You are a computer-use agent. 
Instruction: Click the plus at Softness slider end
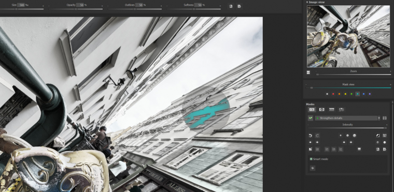pos(220,6)
